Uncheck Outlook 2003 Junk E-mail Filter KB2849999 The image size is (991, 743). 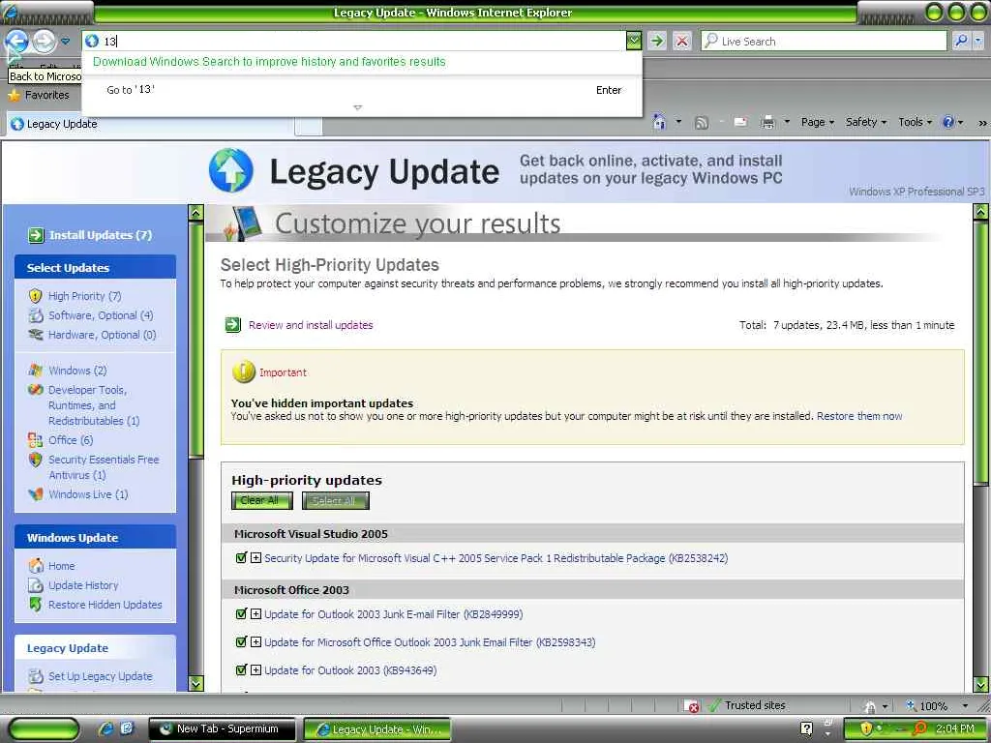[241, 613]
